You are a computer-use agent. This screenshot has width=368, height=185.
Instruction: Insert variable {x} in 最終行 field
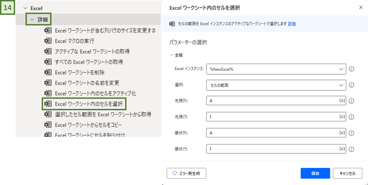pos(342,149)
